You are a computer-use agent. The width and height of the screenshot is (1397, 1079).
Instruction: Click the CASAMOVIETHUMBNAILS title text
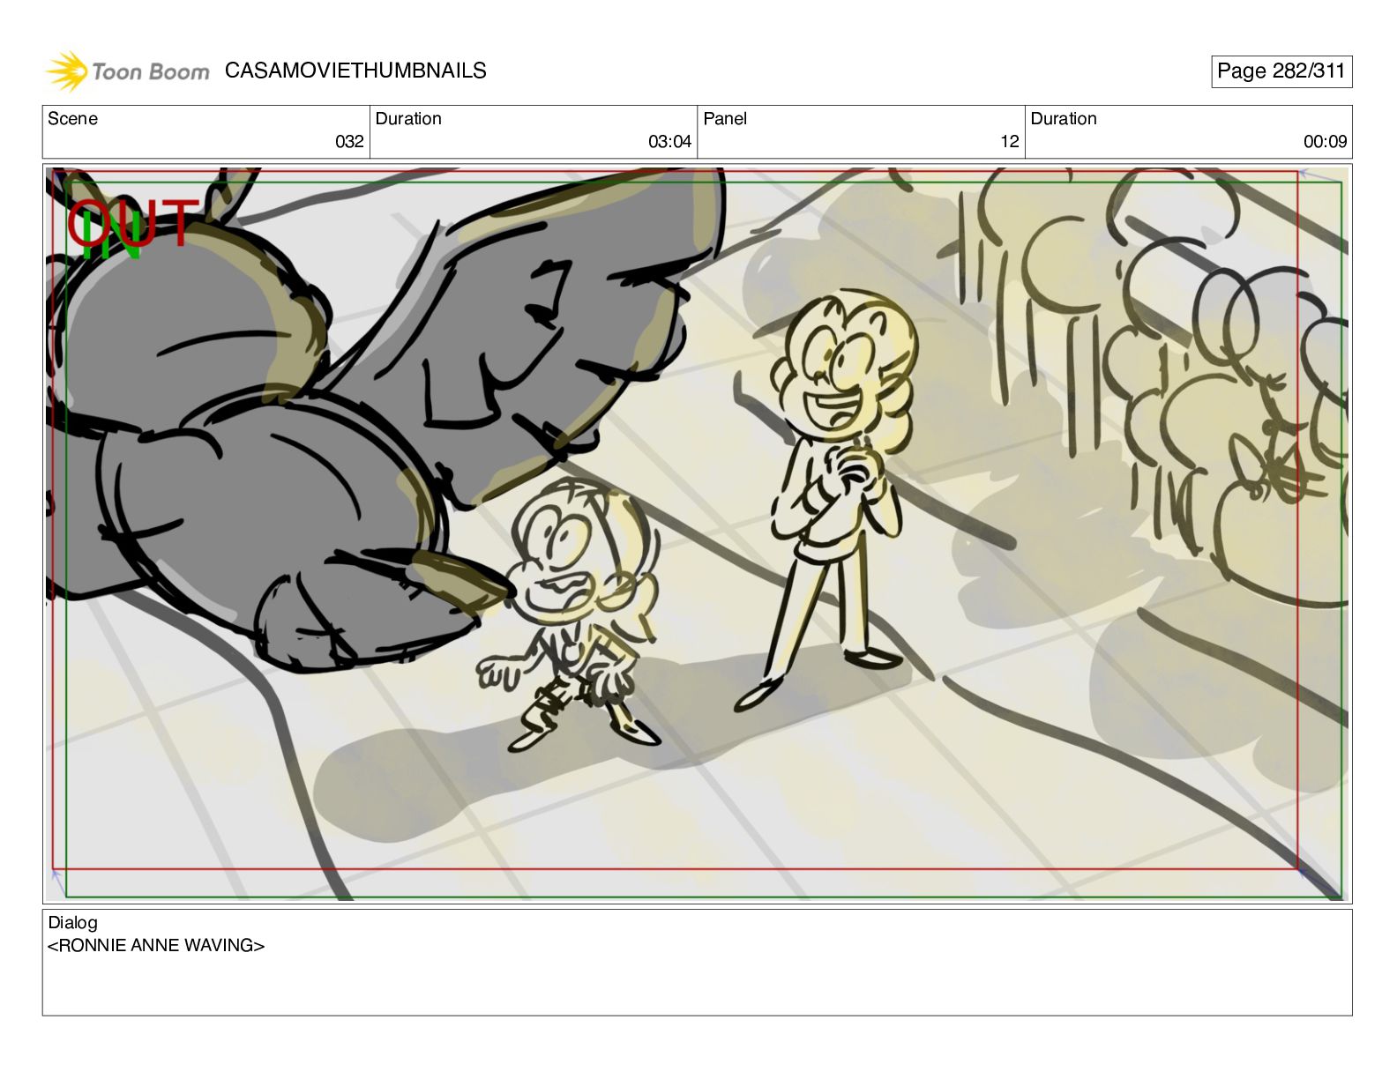[x=355, y=71]
